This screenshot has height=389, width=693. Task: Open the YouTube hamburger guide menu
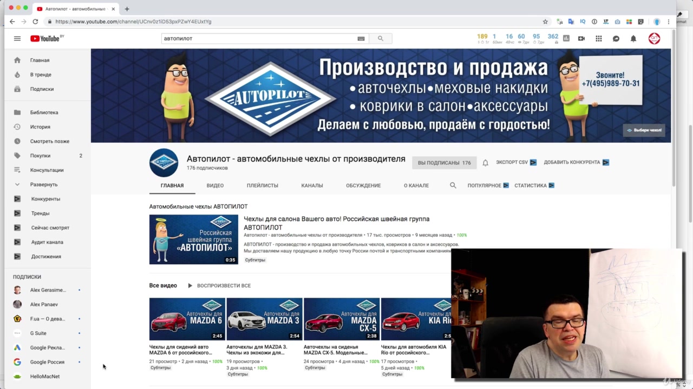(x=17, y=38)
